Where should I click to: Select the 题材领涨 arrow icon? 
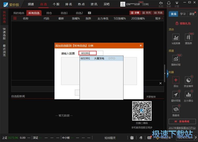(176, 94)
